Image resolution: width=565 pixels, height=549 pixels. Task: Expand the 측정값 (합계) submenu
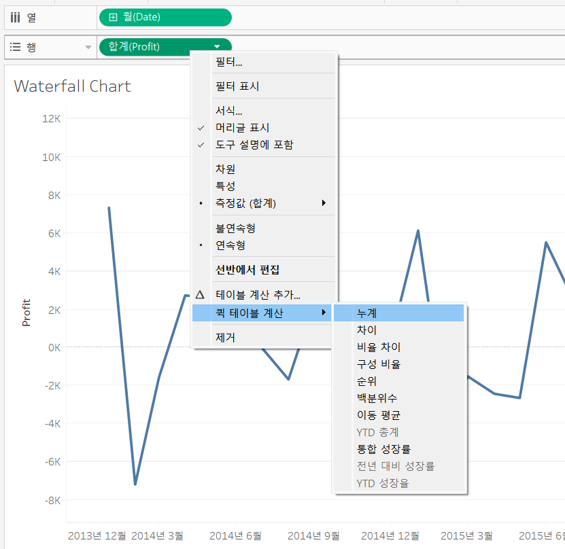264,203
